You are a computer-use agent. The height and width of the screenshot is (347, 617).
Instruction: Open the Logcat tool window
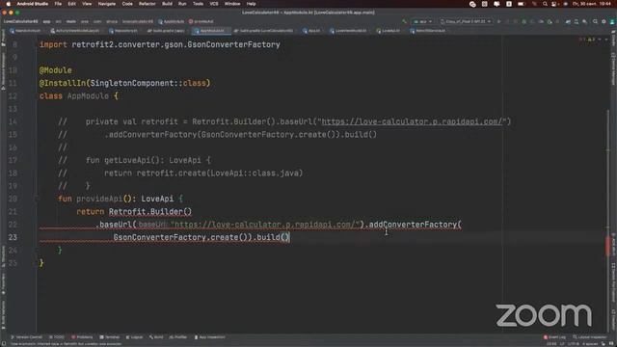coord(134,337)
